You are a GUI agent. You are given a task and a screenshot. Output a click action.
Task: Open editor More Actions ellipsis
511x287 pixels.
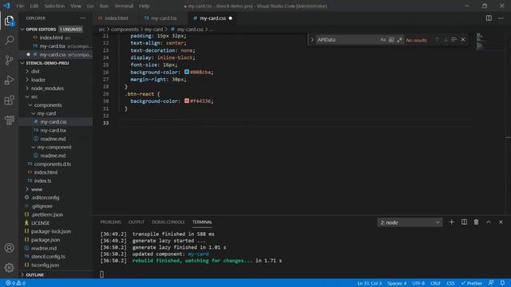click(x=501, y=18)
